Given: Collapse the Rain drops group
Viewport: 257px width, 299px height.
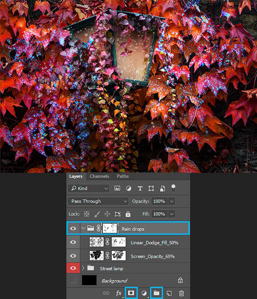Looking at the screenshot, I should [83, 228].
